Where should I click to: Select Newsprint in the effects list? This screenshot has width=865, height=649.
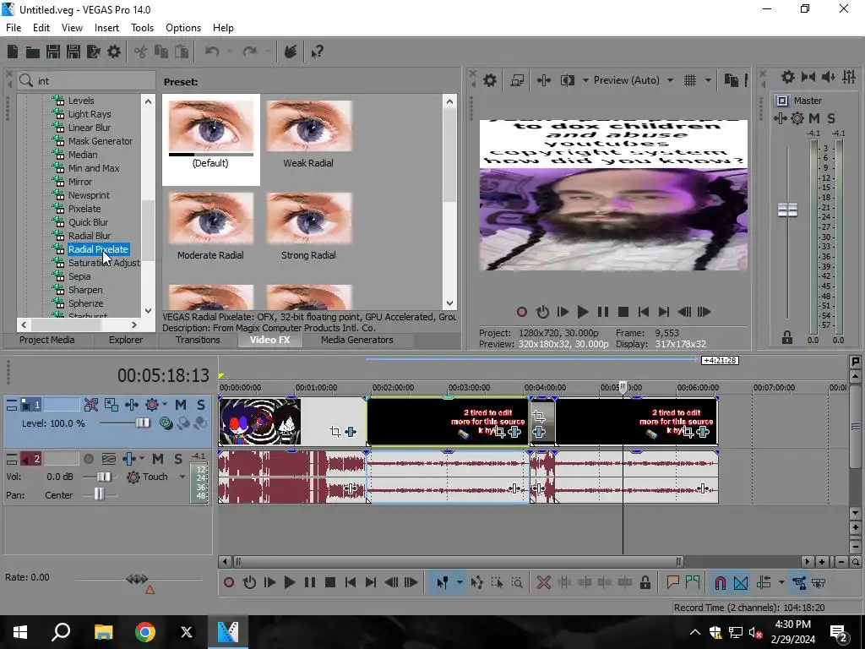click(88, 195)
